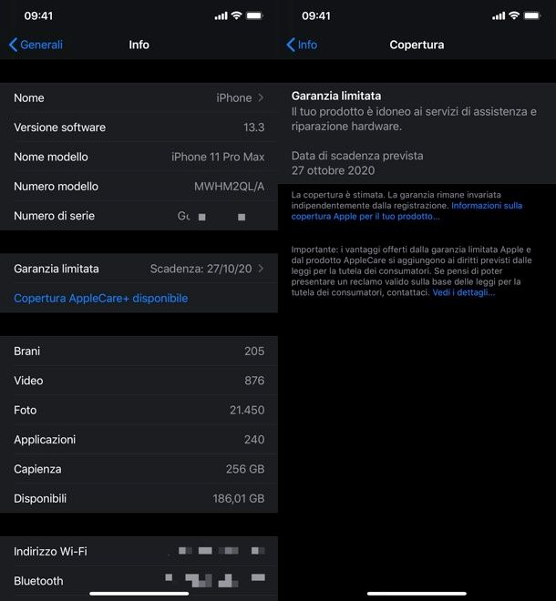556x601 pixels.
Task: Tap the Info back chevron on Copertura screen
Action: [x=291, y=45]
